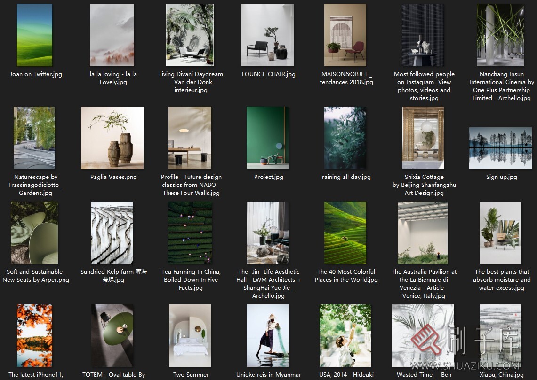
Task: Select the raining all day.jpg image
Action: 345,138
